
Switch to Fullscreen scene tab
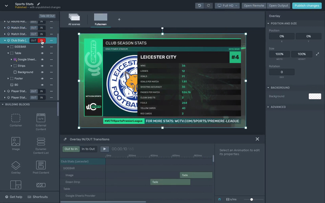tap(101, 19)
